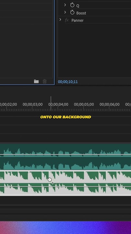
Task: Select the highlighted light-gray audio clip
Action: click(65, 183)
